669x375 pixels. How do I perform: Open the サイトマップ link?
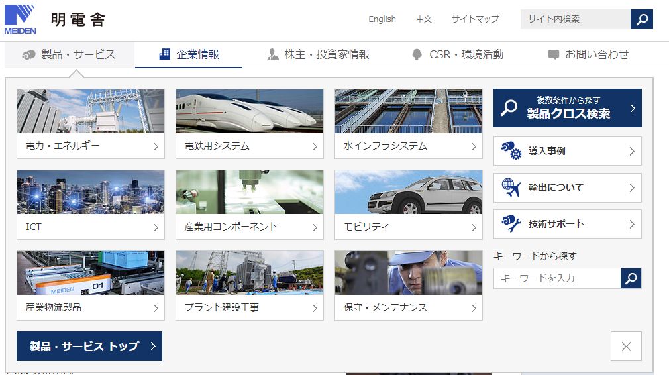pos(475,19)
